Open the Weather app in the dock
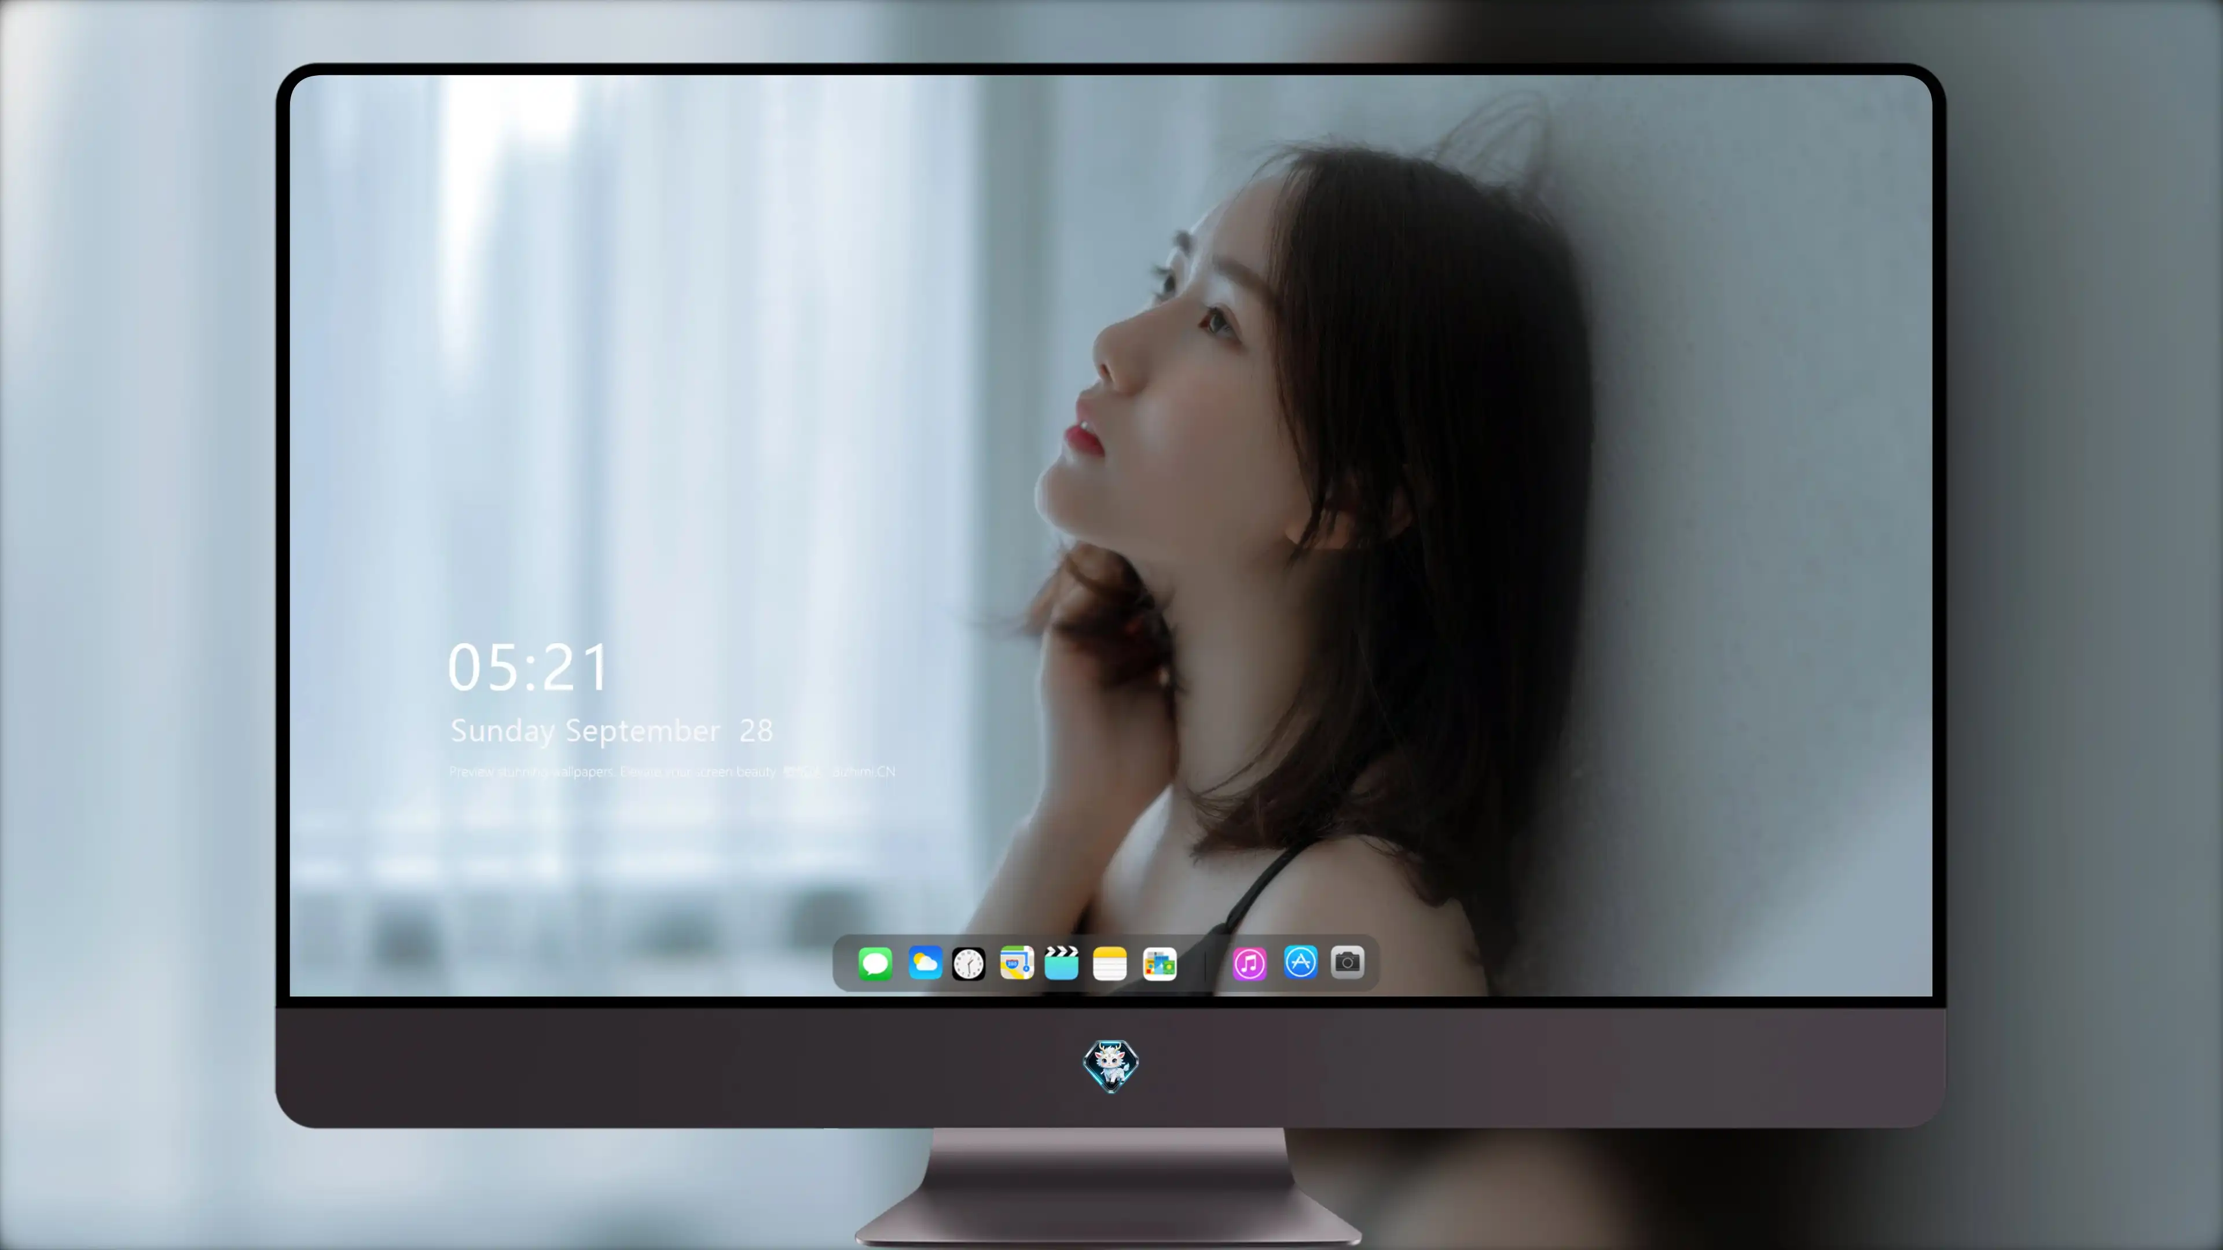The height and width of the screenshot is (1250, 2223). 925,963
